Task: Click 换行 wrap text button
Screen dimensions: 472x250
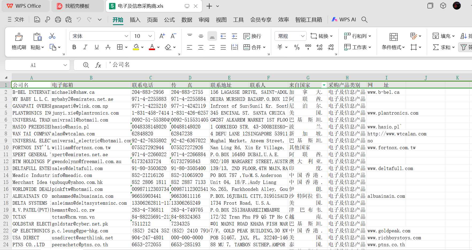Action: click(x=252, y=36)
